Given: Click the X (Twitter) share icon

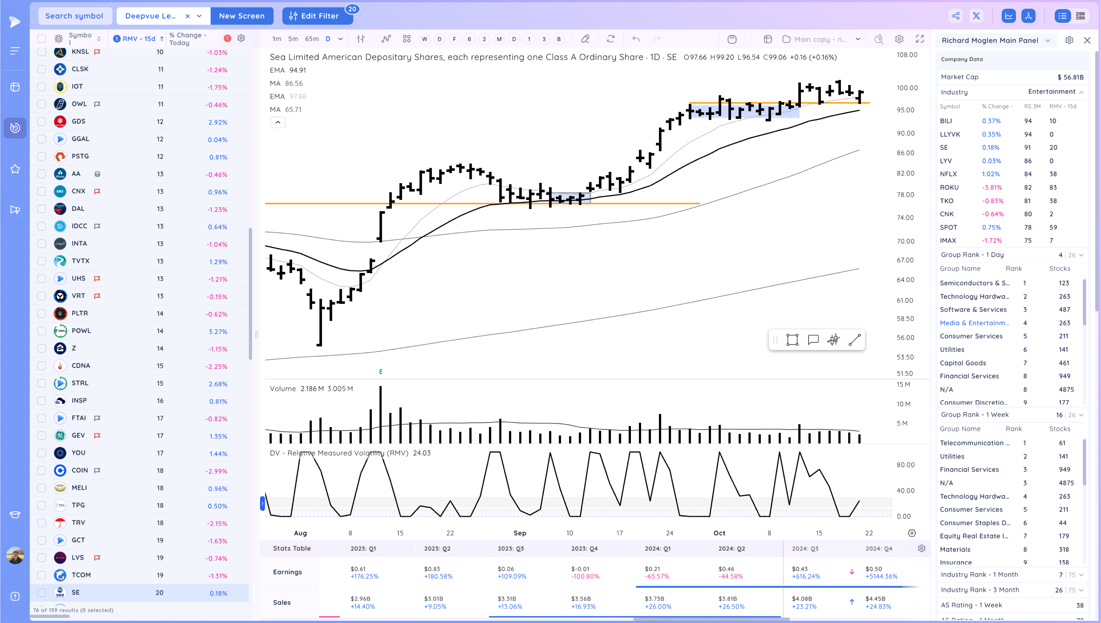Looking at the screenshot, I should click(x=976, y=16).
